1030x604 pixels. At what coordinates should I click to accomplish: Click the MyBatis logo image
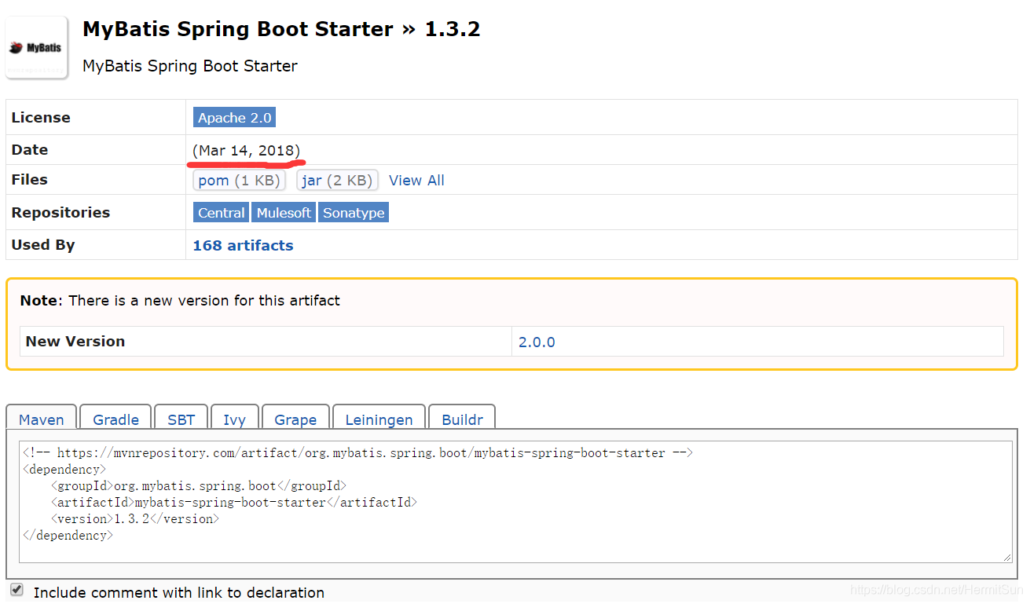(x=35, y=47)
